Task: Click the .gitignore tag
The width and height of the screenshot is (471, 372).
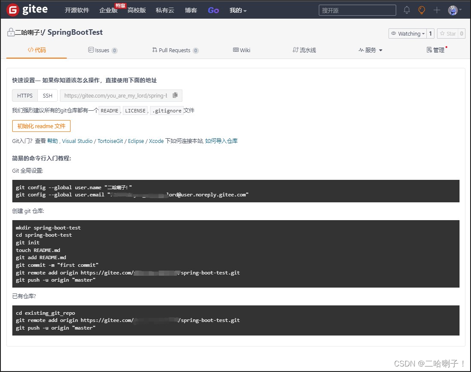Action: [x=167, y=111]
